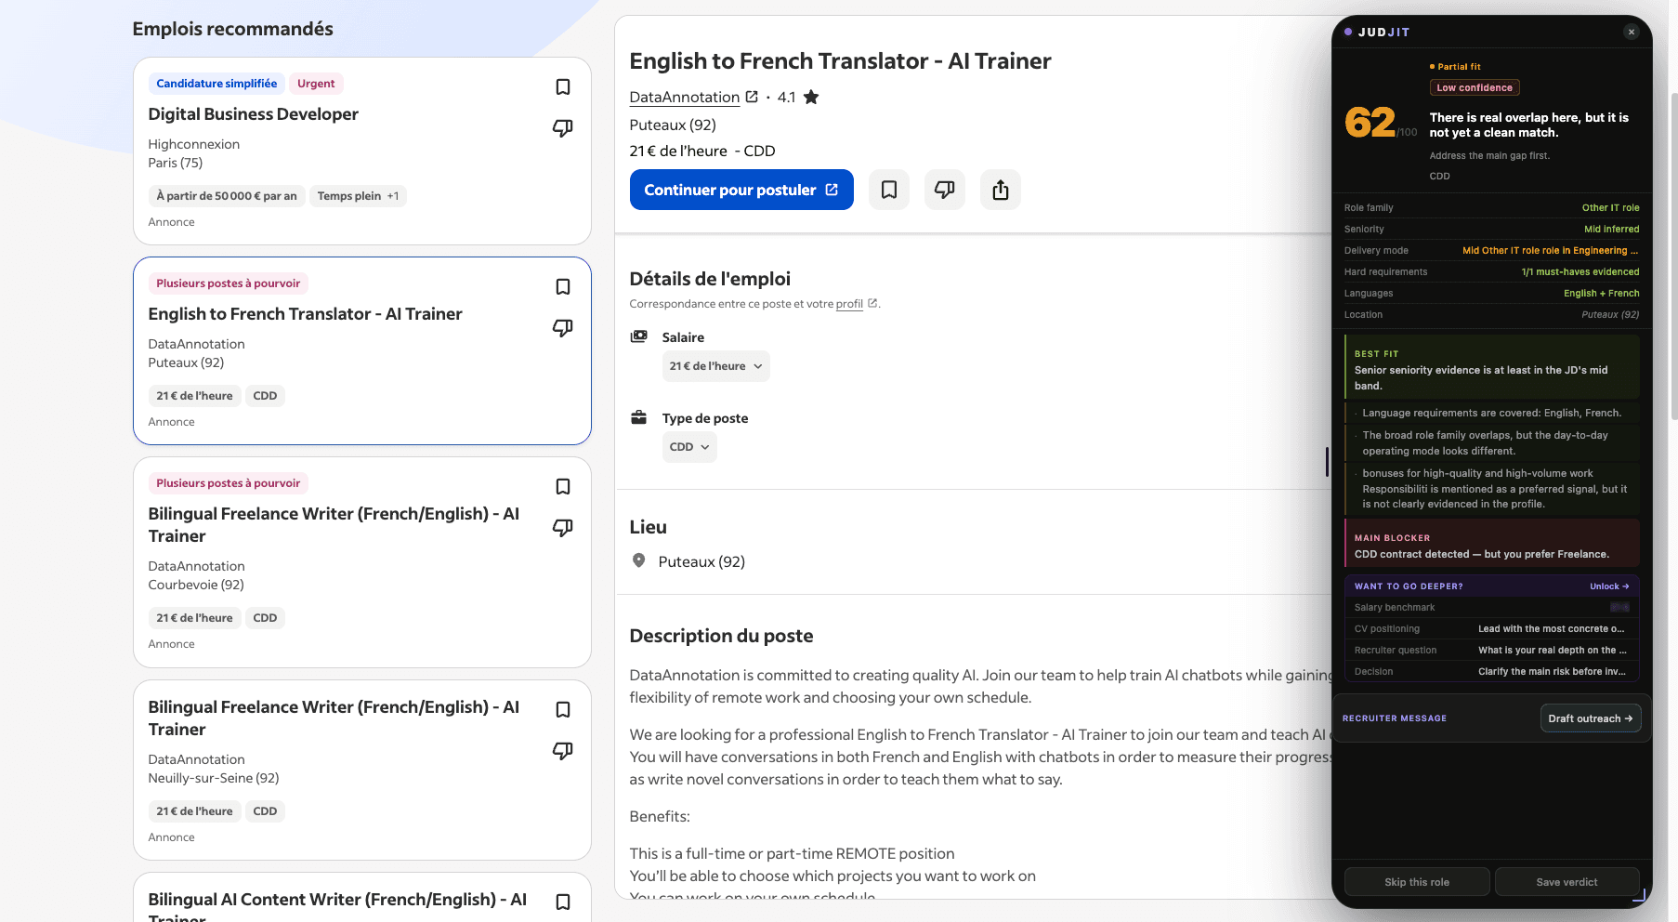Click the not-interested thumbs-down button in job details
The width and height of the screenshot is (1678, 922).
[945, 190]
